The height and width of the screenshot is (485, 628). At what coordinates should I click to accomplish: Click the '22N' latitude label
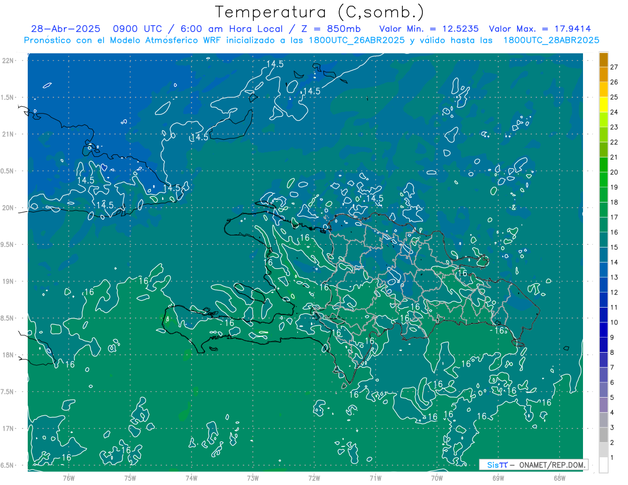[x=8, y=61]
